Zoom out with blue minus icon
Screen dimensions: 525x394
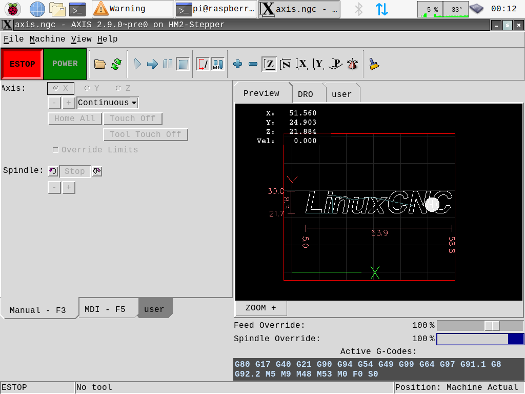[253, 64]
